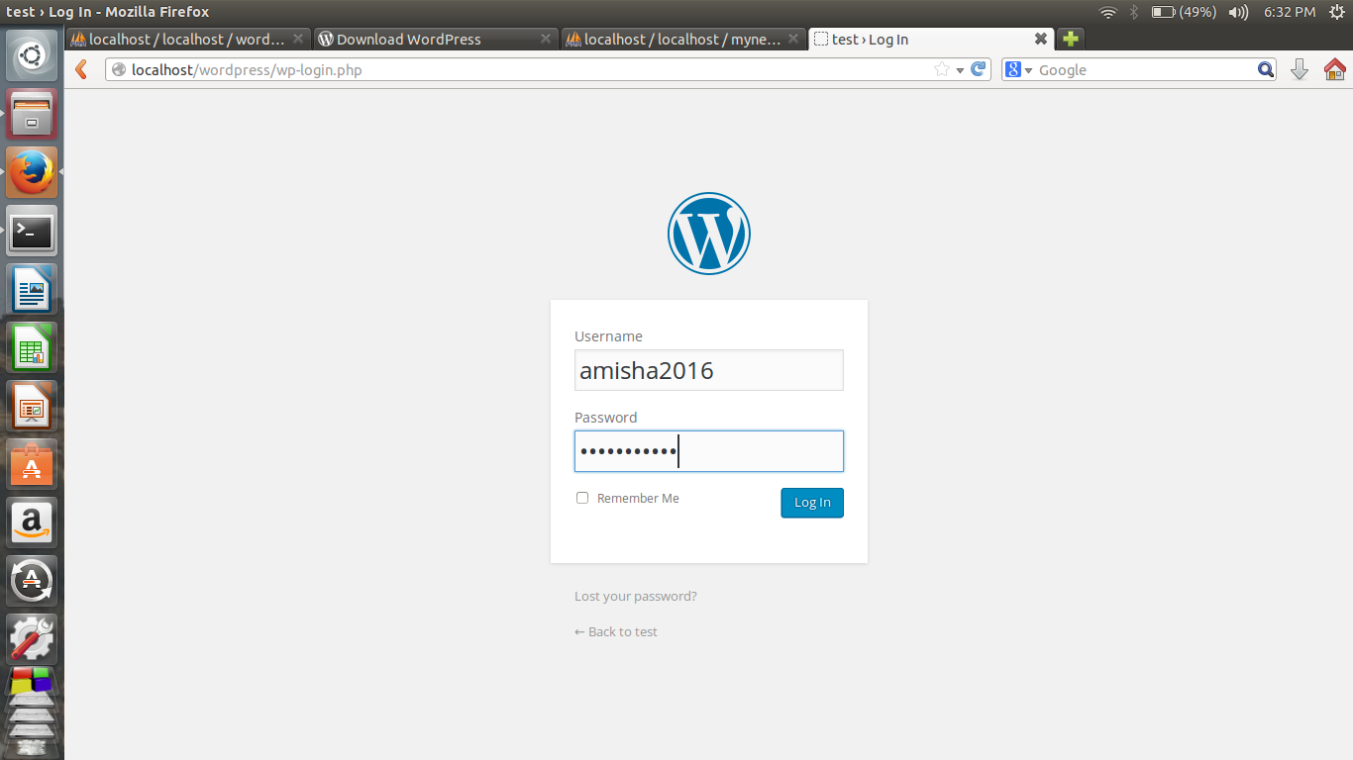Open the Amazon launcher icon
This screenshot has width=1353, height=760.
pos(32,522)
